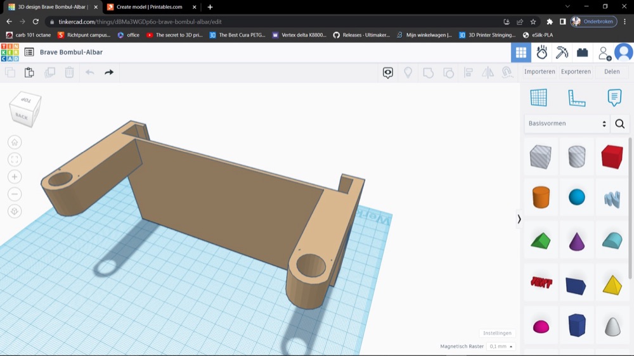Select the red box shape swatch
The height and width of the screenshot is (356, 634).
[x=612, y=157]
